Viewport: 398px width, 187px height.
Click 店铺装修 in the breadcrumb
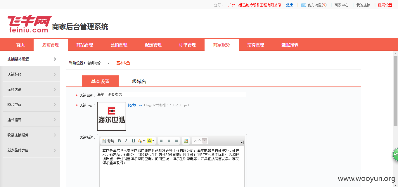(x=94, y=63)
